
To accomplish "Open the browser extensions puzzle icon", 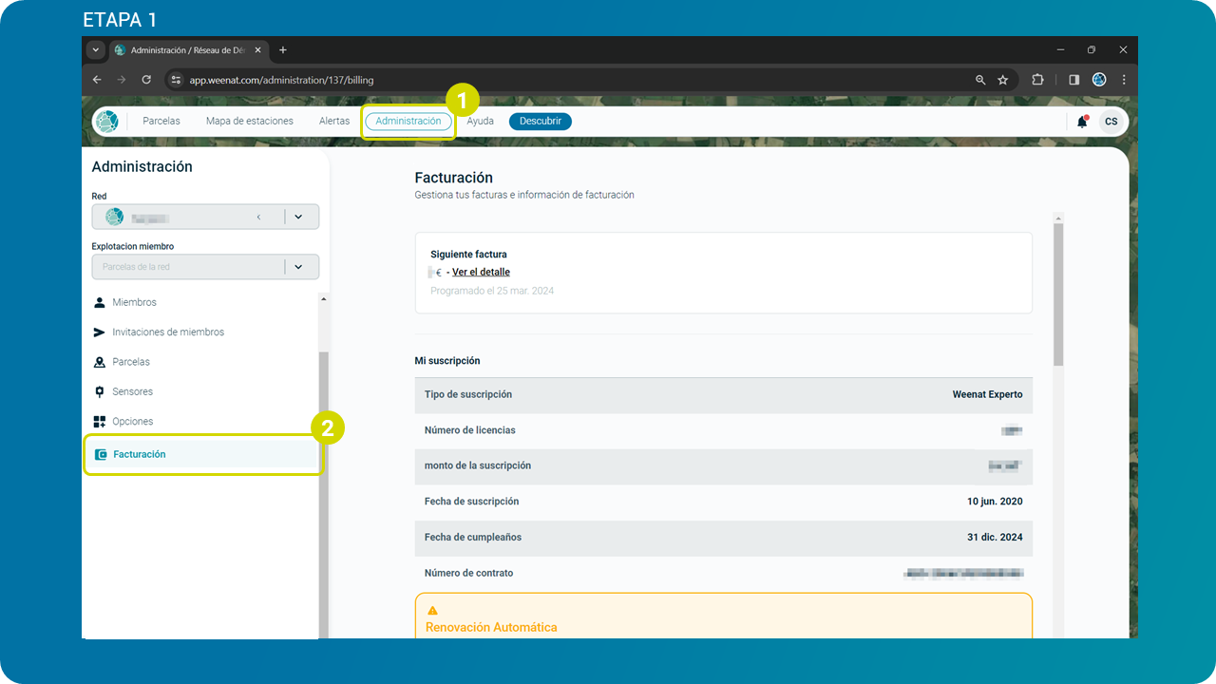I will point(1037,80).
